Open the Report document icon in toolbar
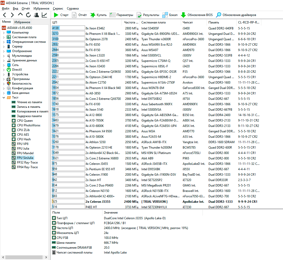 coord(74,15)
